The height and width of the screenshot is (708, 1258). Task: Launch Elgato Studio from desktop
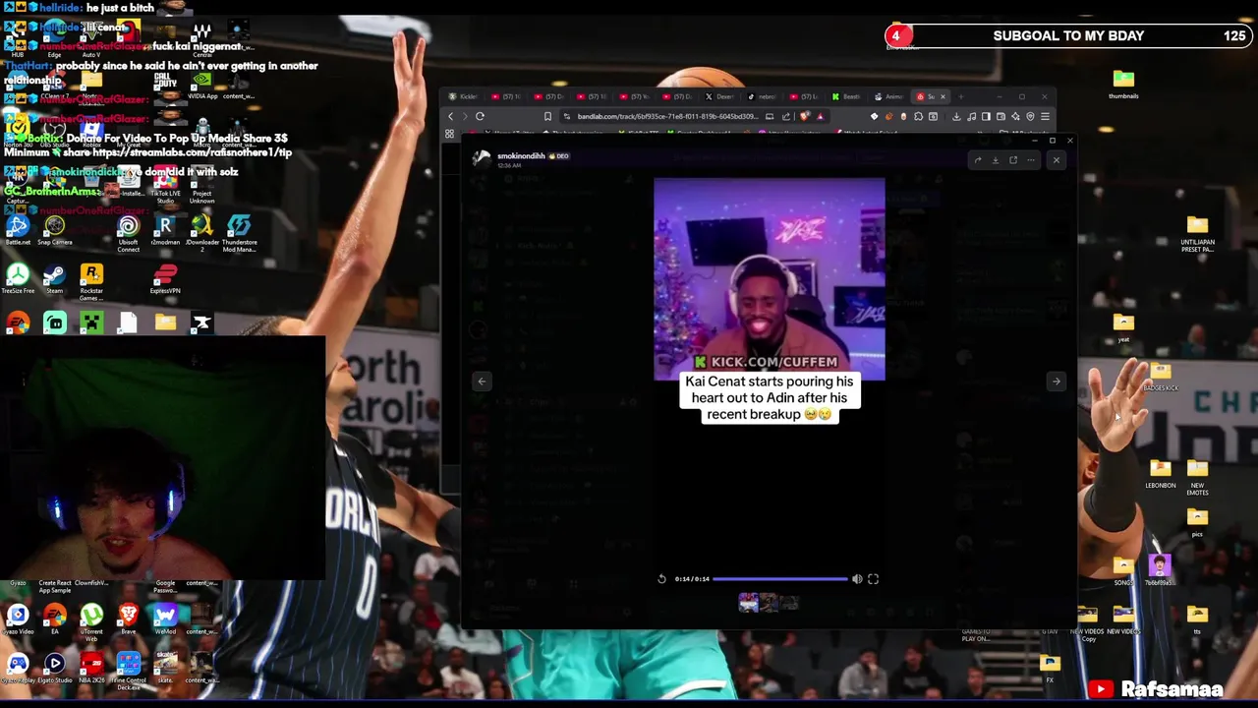[x=55, y=669]
